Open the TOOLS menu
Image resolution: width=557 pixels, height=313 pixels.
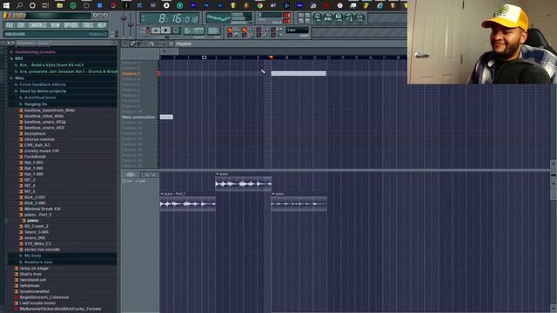tap(87, 25)
